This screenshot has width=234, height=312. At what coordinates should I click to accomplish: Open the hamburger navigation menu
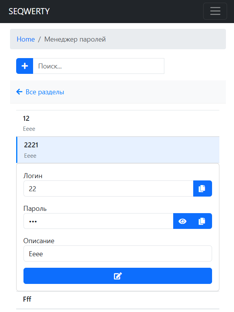(215, 11)
